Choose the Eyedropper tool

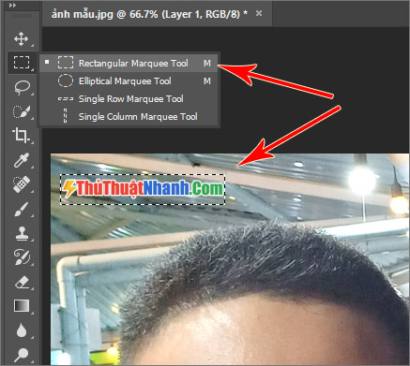(22, 160)
